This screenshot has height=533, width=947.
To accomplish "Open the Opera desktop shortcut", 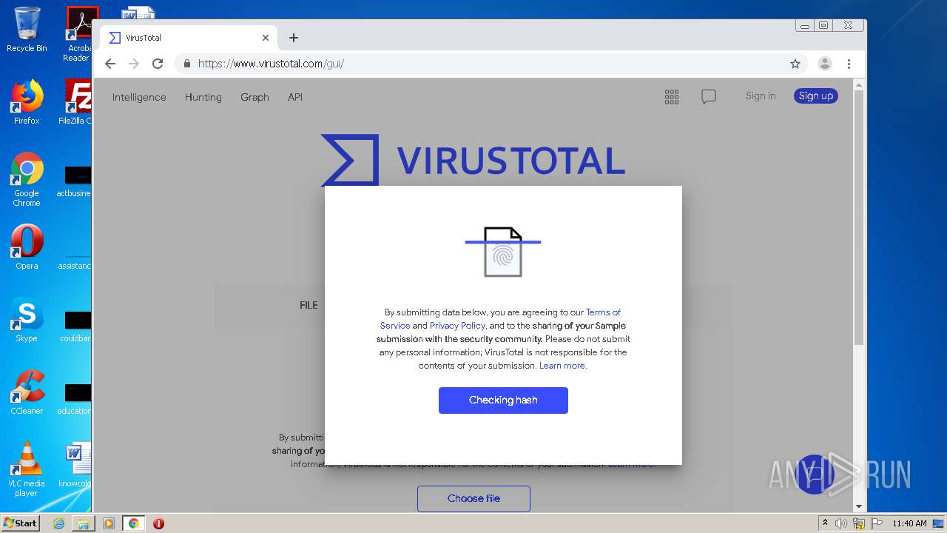I will point(27,247).
